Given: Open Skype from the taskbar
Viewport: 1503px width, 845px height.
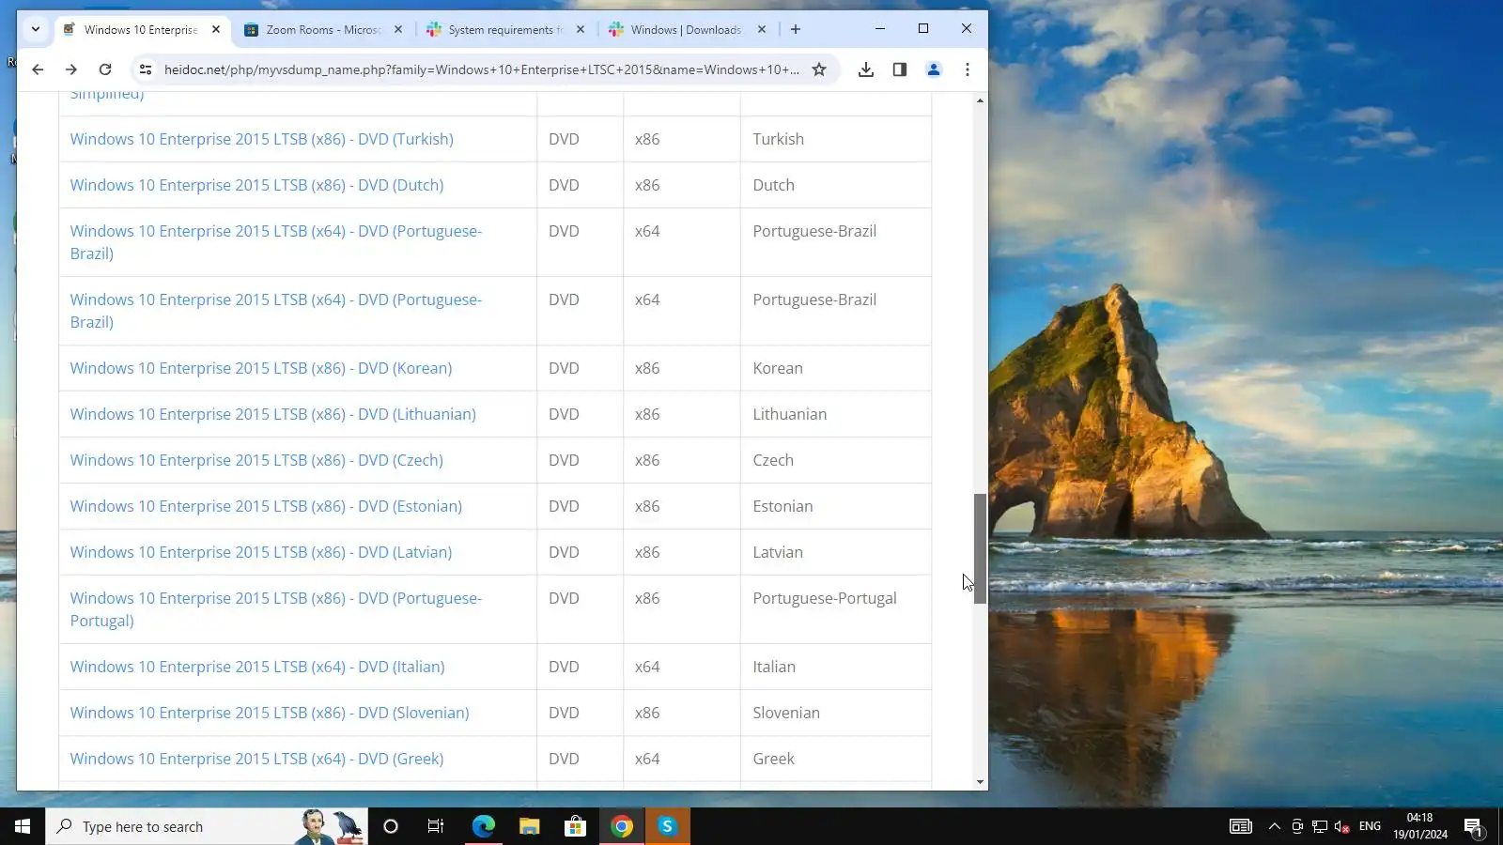Looking at the screenshot, I should coord(668,826).
